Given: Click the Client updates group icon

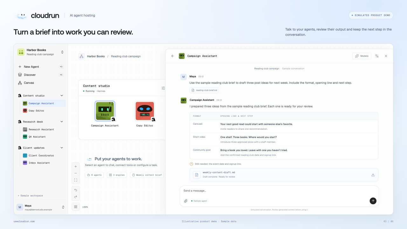Looking at the screenshot, I should click(20, 148).
